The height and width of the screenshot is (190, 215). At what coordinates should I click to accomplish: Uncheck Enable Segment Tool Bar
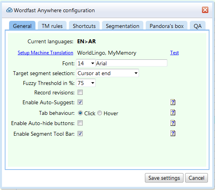[80, 134]
